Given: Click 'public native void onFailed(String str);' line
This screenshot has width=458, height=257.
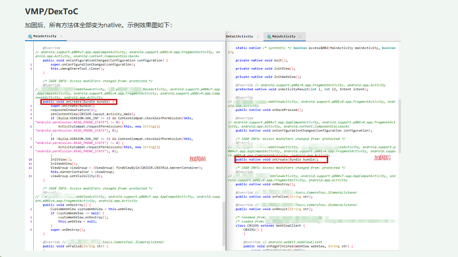Looking at the screenshot, I should point(274,197).
